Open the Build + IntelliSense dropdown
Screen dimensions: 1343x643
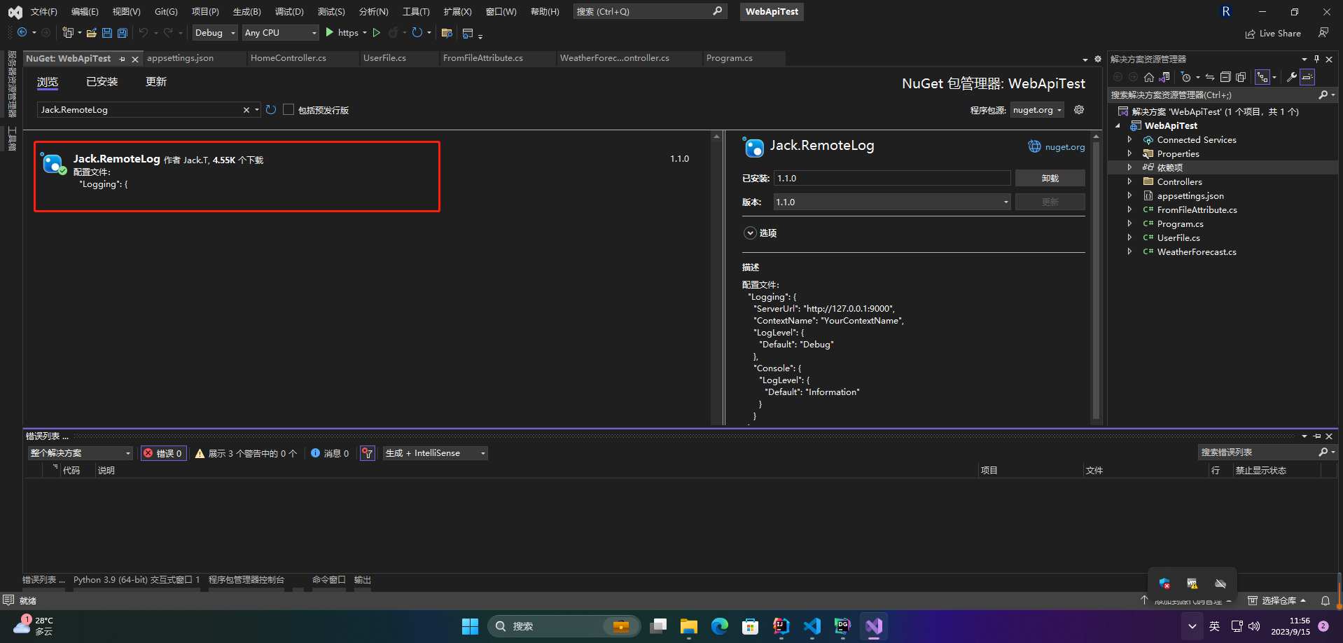[435, 453]
